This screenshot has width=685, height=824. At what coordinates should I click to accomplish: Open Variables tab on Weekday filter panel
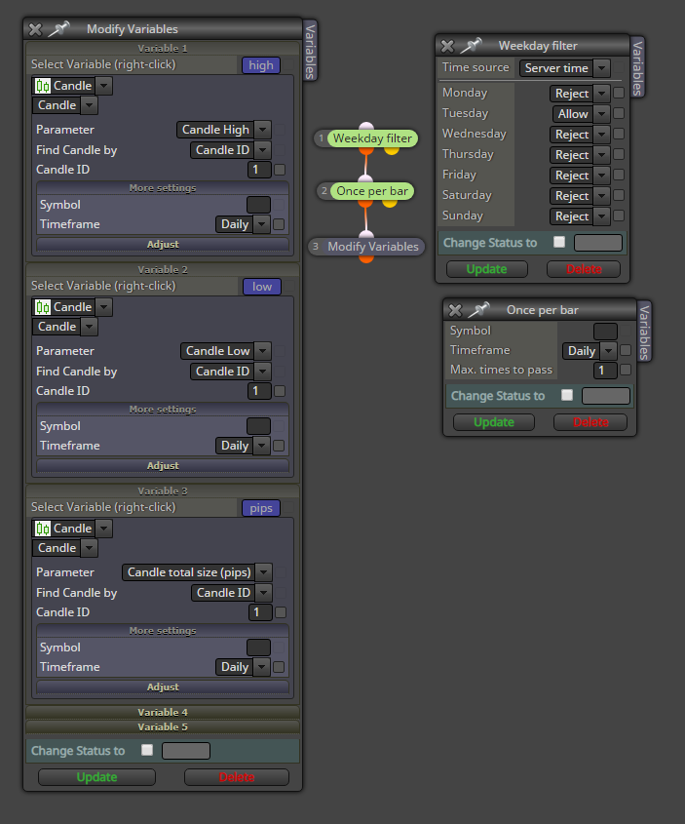(637, 67)
